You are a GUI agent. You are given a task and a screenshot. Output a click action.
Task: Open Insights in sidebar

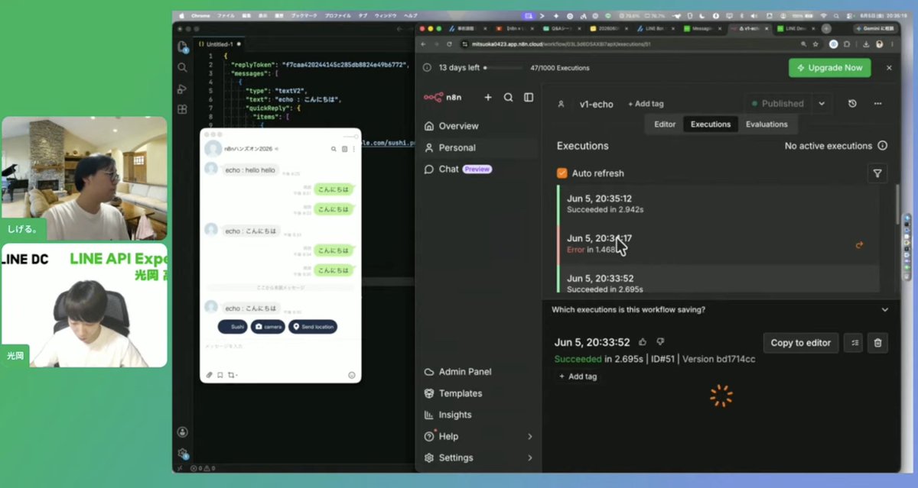pos(479,415)
